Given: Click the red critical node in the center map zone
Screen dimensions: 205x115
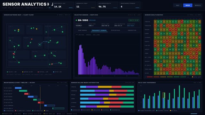Looking at the screenshot, I should point(32,39).
